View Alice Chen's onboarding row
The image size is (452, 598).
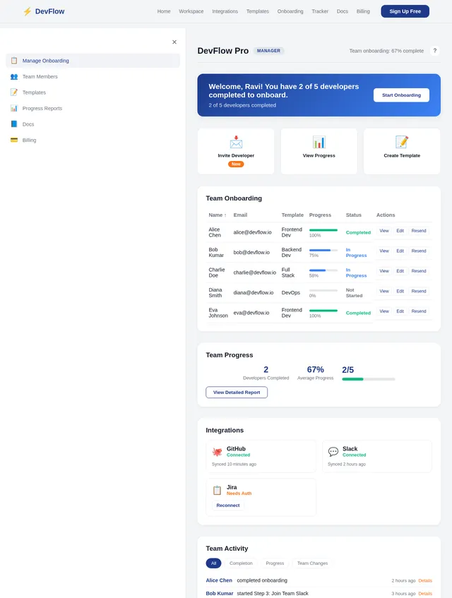pyautogui.click(x=384, y=231)
